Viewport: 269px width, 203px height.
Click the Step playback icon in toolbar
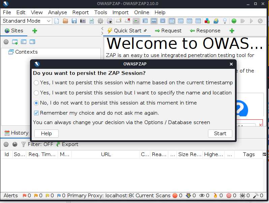[x=243, y=21]
